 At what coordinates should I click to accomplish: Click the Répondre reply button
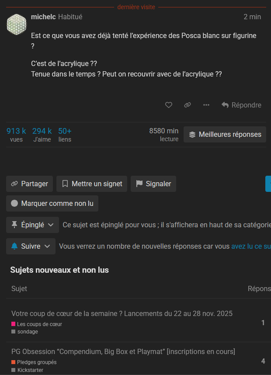(241, 105)
